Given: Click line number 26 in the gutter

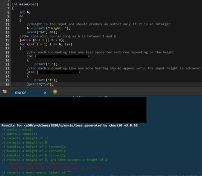Looking at the screenshot, I should pyautogui.click(x=7, y=84).
